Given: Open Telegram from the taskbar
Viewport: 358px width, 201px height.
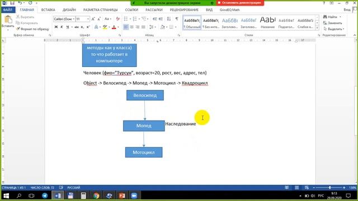Looking at the screenshot, I should 45,195.
